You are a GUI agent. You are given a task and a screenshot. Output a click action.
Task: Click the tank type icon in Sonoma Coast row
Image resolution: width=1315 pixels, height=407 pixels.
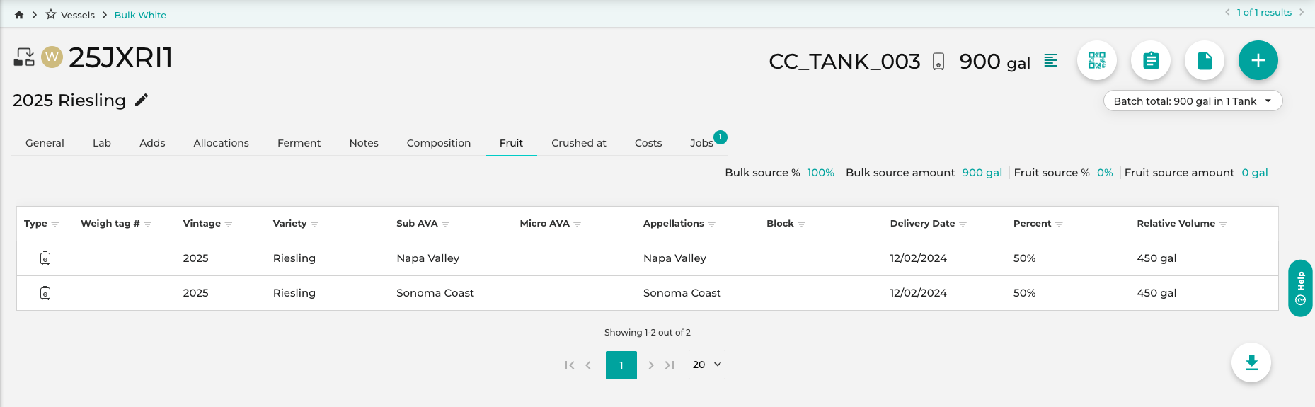(45, 293)
